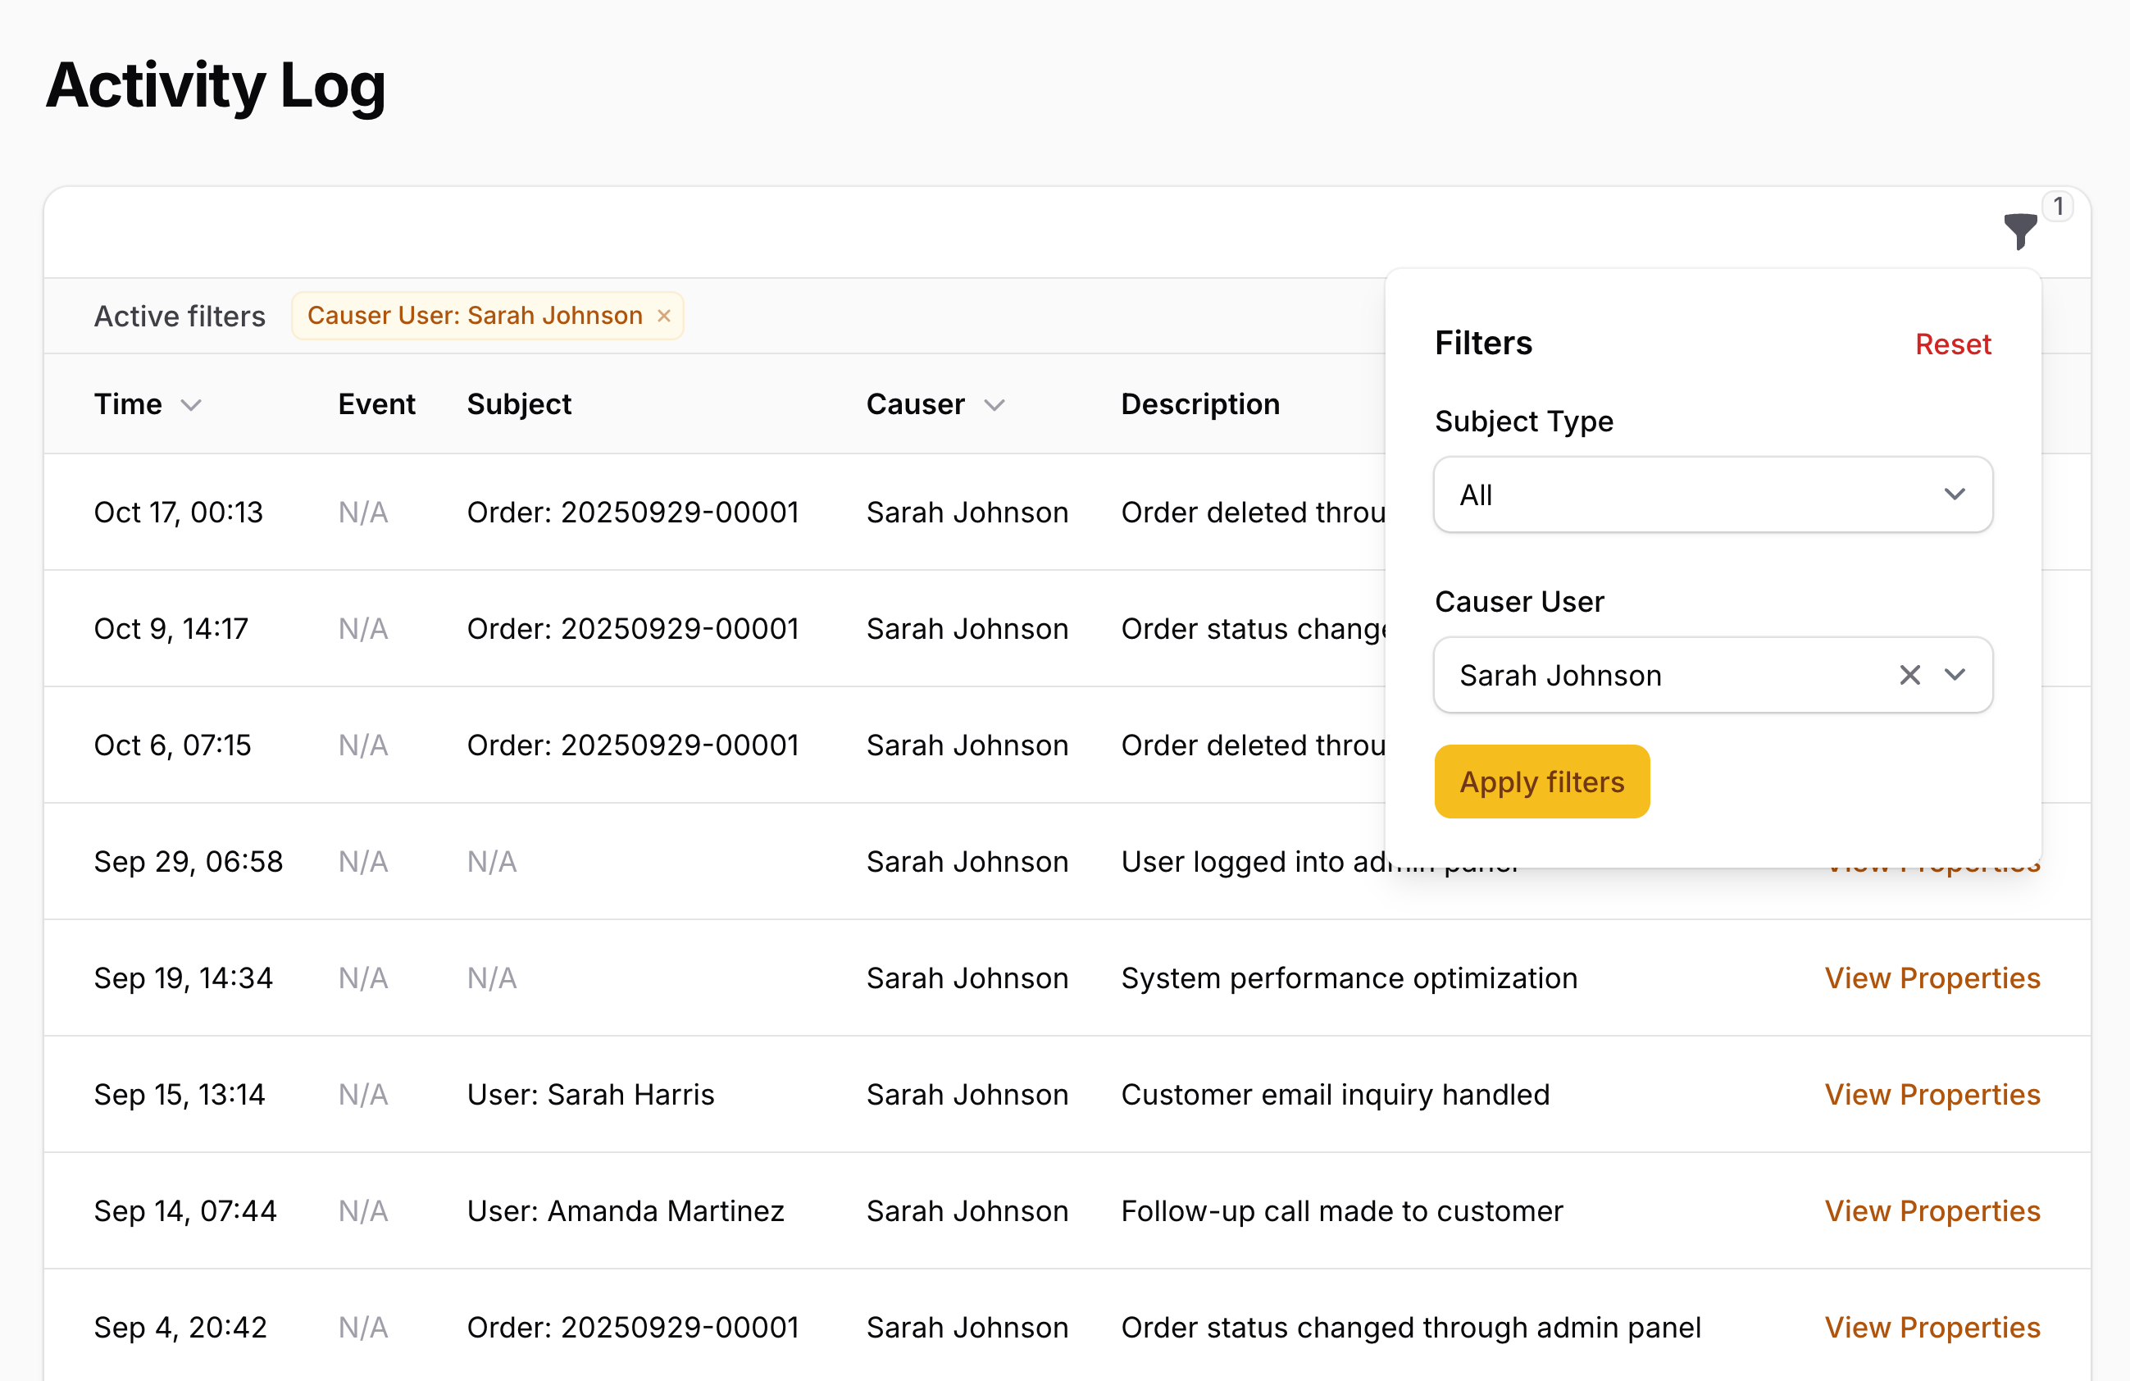Click the User: Sarah Harris subject cell
Viewport: 2130px width, 1381px height.
[x=590, y=1095]
